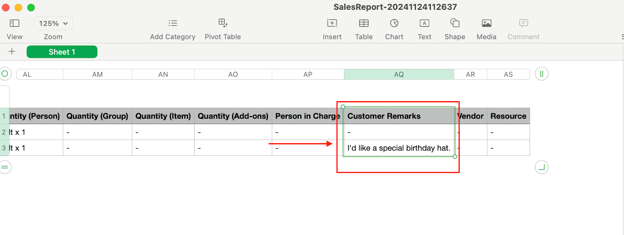Add a new sheet with plus button
624x235 pixels.
pyautogui.click(x=12, y=51)
